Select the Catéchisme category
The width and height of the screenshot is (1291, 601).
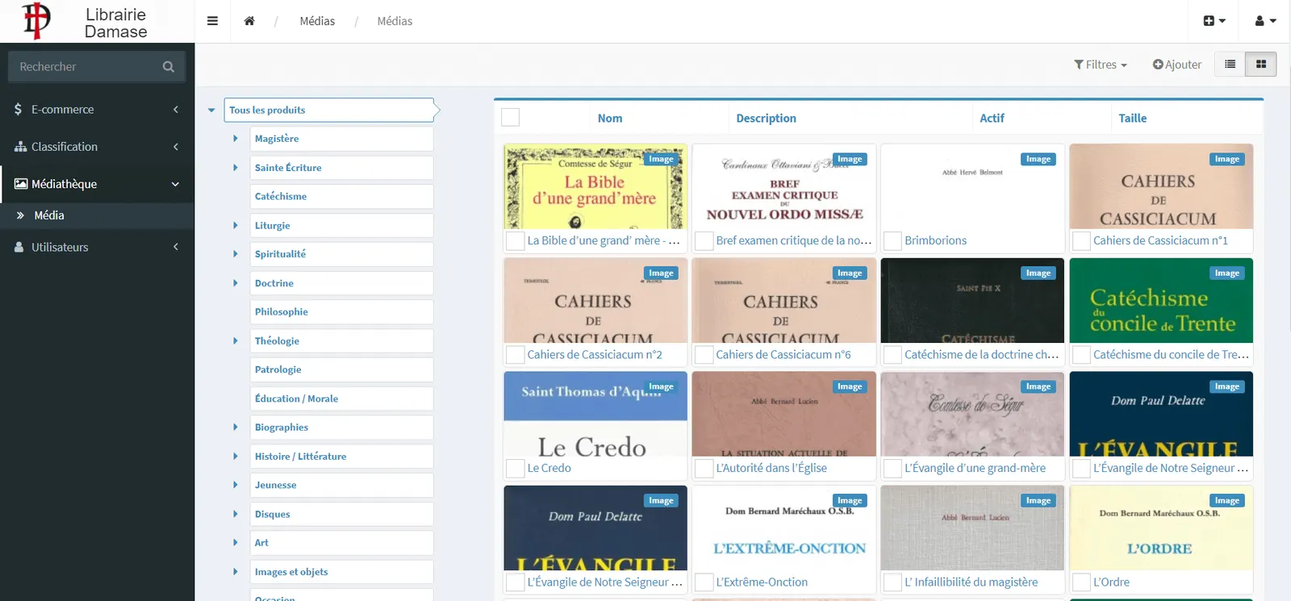click(341, 197)
